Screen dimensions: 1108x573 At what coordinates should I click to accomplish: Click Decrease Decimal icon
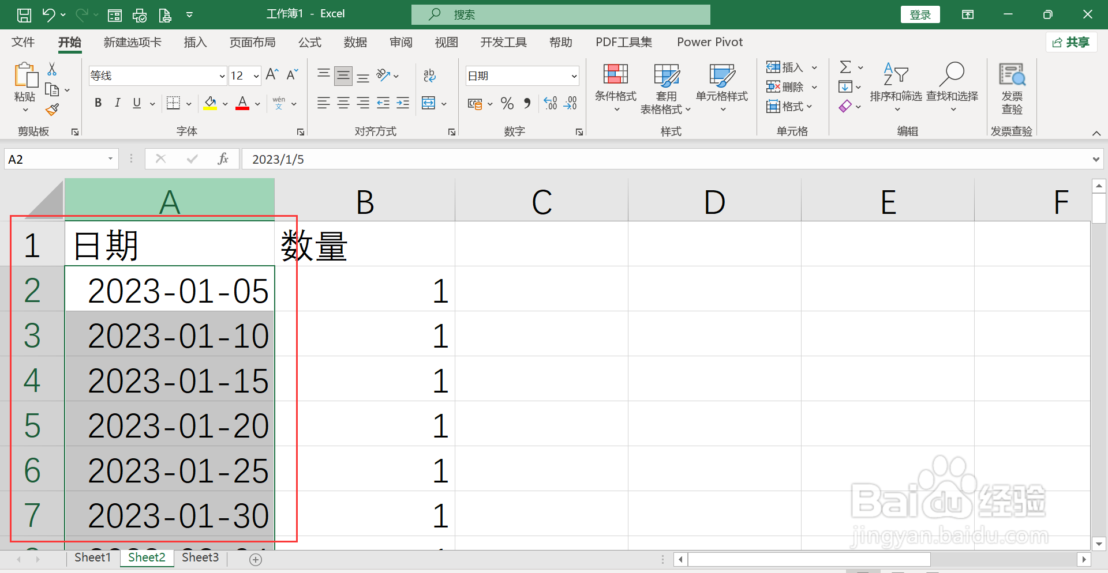coord(570,103)
